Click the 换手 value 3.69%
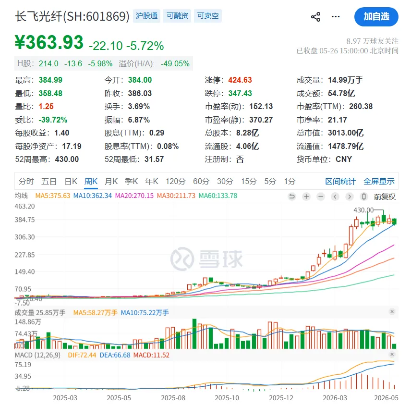The width and height of the screenshot is (411, 406). pyautogui.click(x=139, y=106)
